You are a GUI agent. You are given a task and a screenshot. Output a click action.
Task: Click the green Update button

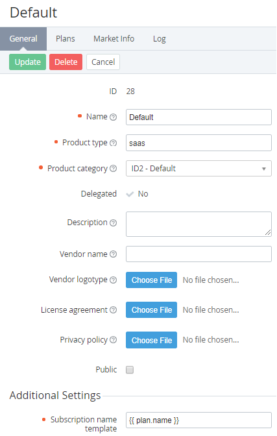[x=27, y=62]
